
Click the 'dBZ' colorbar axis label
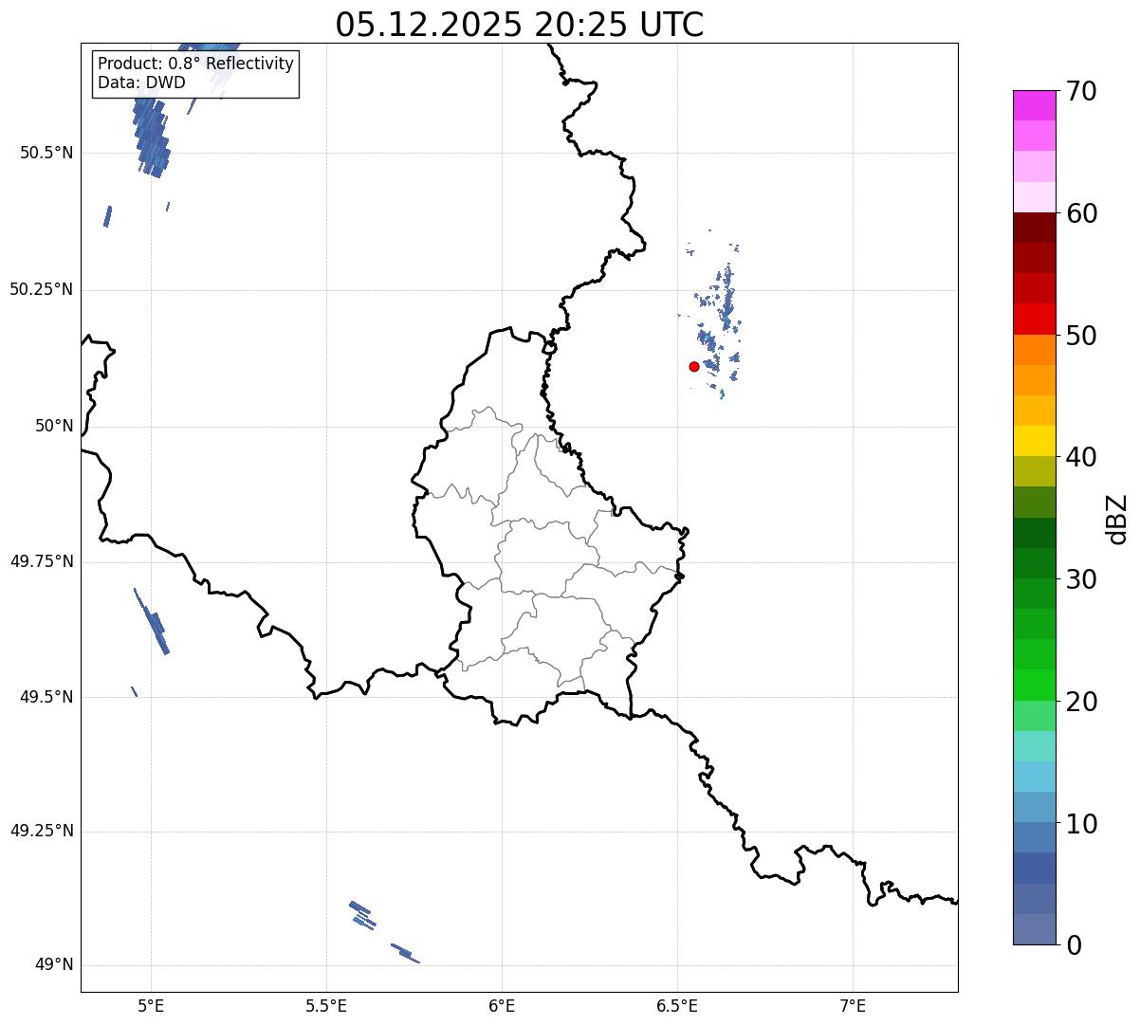1117,519
